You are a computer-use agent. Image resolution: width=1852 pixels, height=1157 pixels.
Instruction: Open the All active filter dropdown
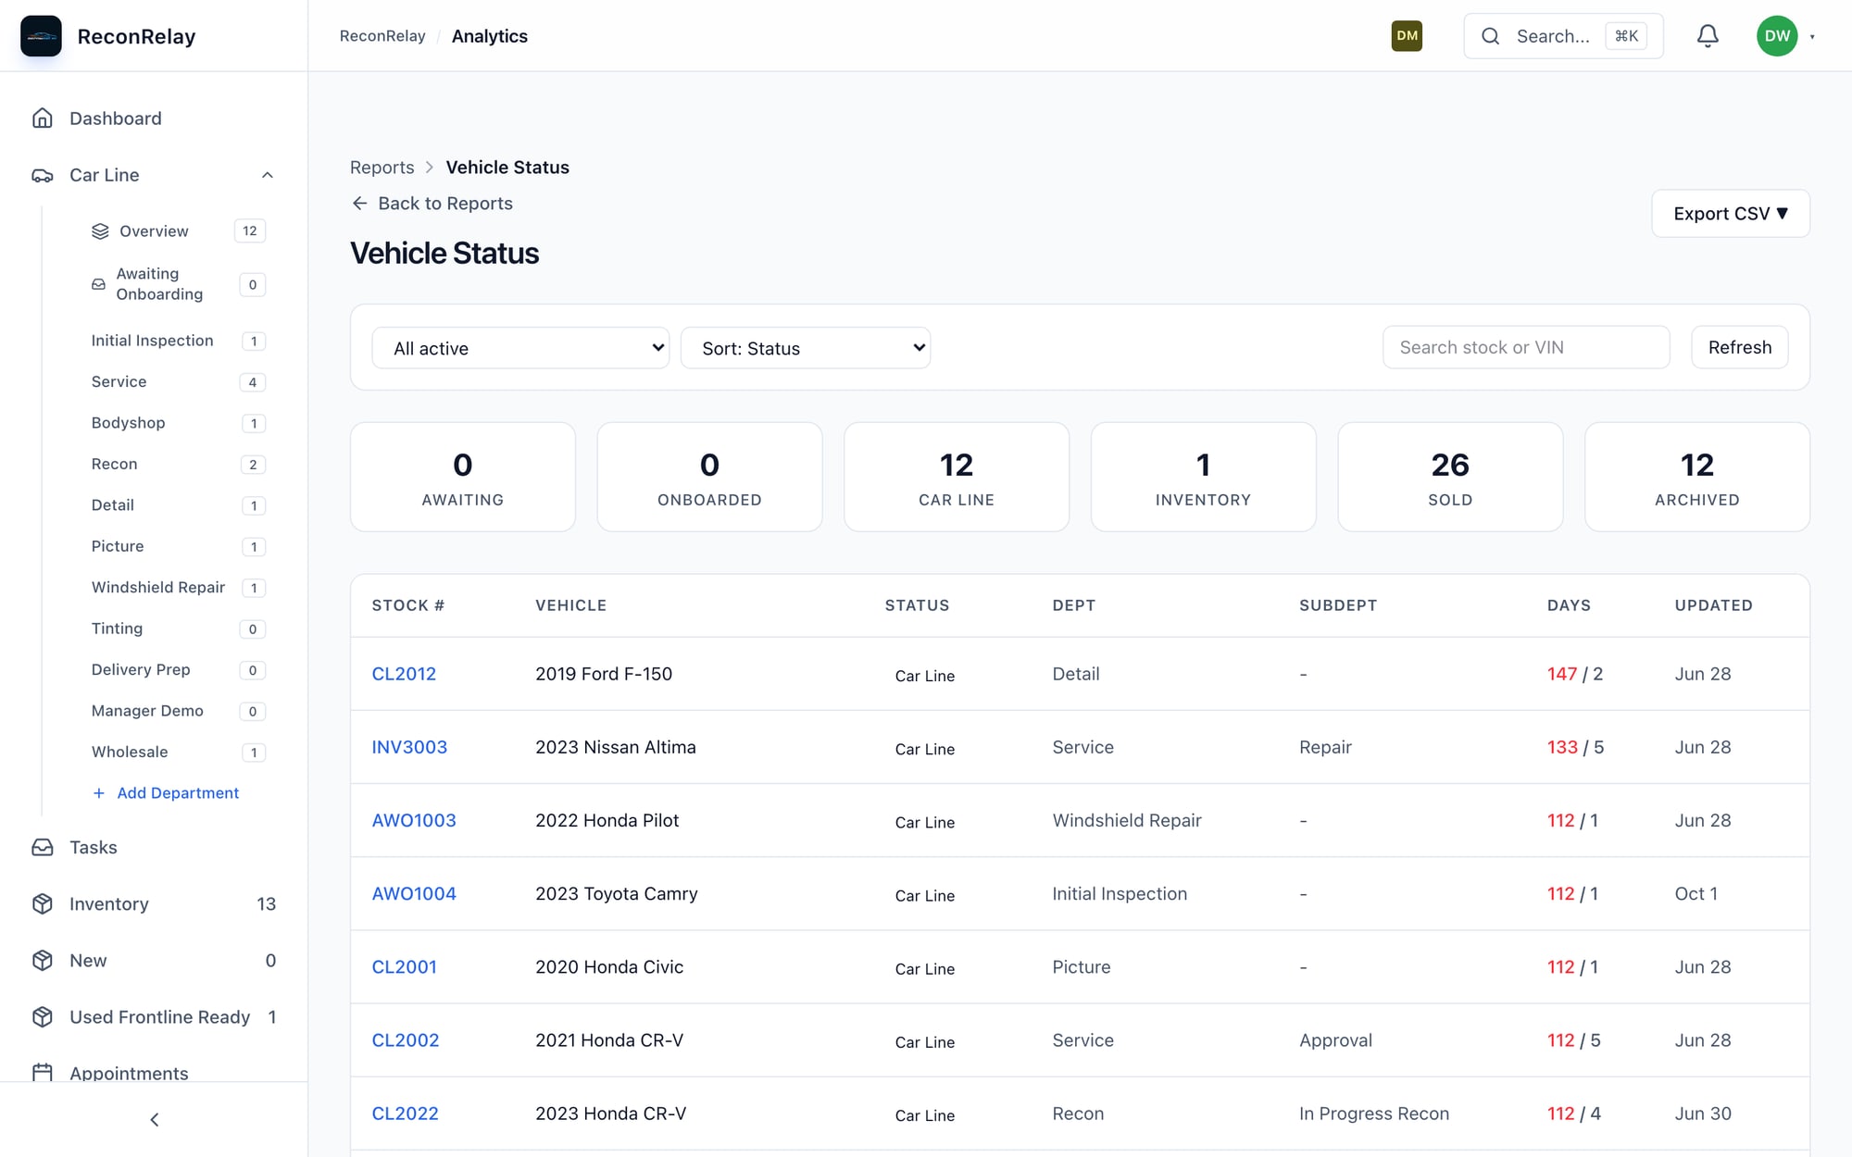pyautogui.click(x=520, y=348)
